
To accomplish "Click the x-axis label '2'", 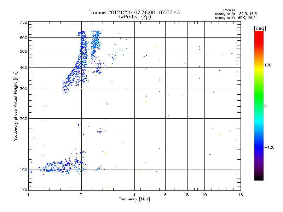I will [x=81, y=195].
